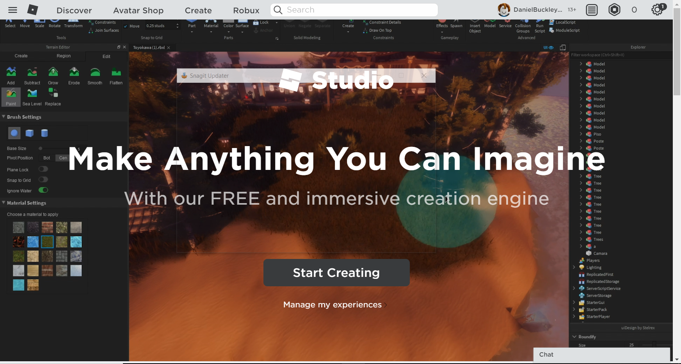Open the Chat panel

(602, 355)
